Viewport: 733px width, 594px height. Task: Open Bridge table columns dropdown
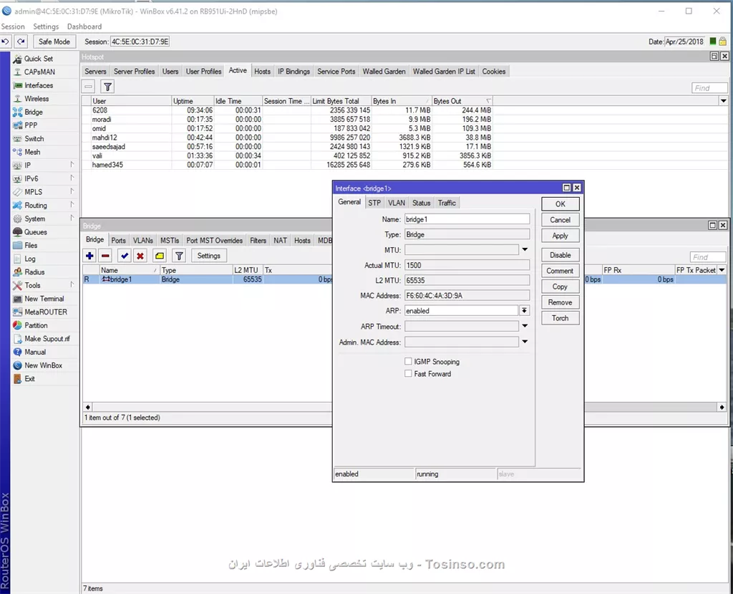[x=722, y=270]
